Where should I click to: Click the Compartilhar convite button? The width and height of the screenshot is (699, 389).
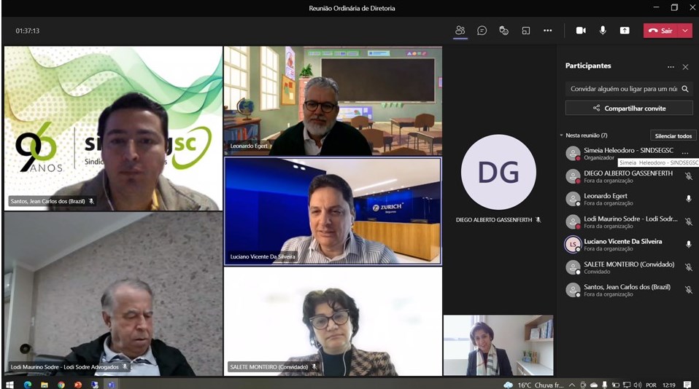click(x=630, y=108)
